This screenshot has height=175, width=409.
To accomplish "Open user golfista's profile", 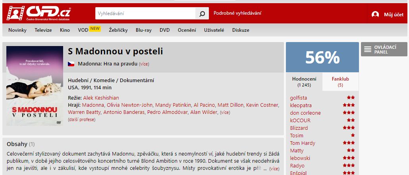I will (x=298, y=98).
